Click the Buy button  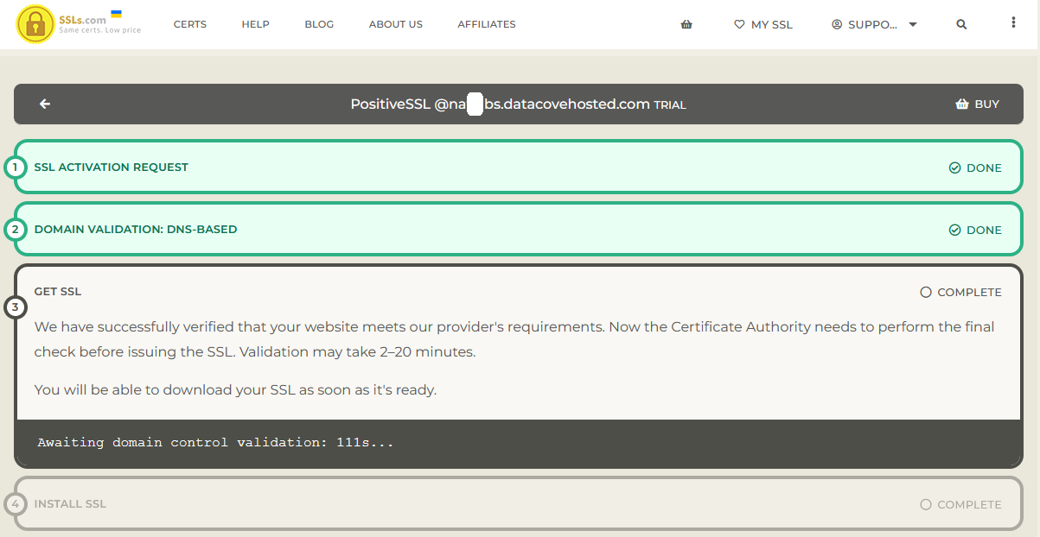(977, 104)
